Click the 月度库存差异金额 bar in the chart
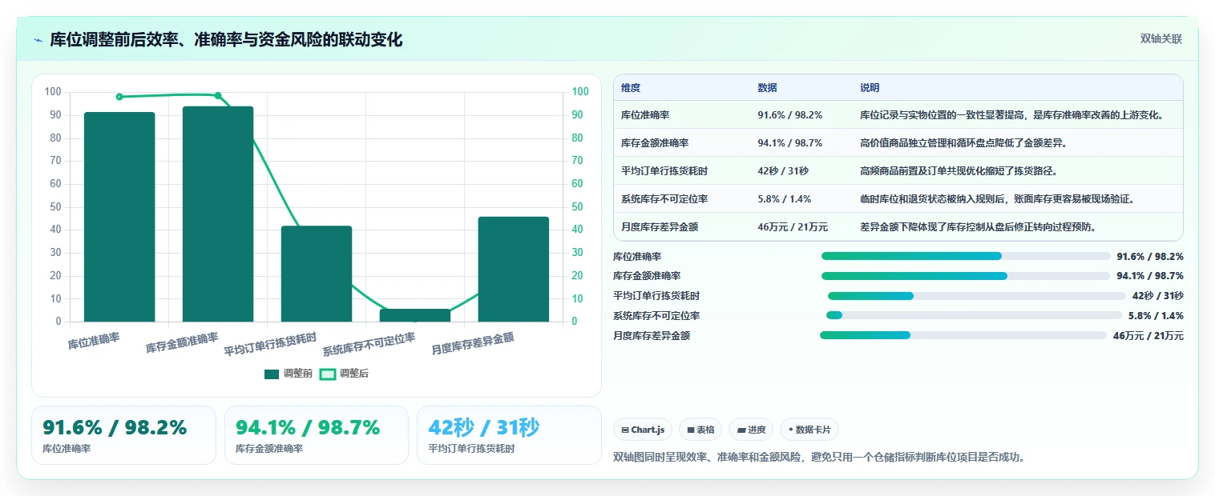The image size is (1215, 496). coord(514,269)
